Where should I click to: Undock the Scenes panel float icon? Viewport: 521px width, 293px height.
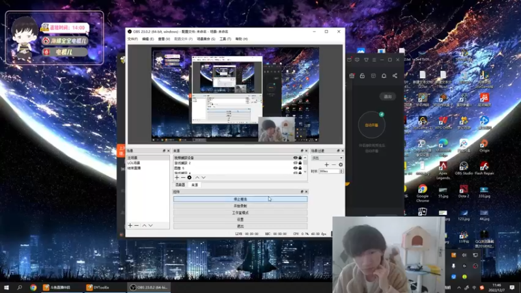[x=164, y=151]
